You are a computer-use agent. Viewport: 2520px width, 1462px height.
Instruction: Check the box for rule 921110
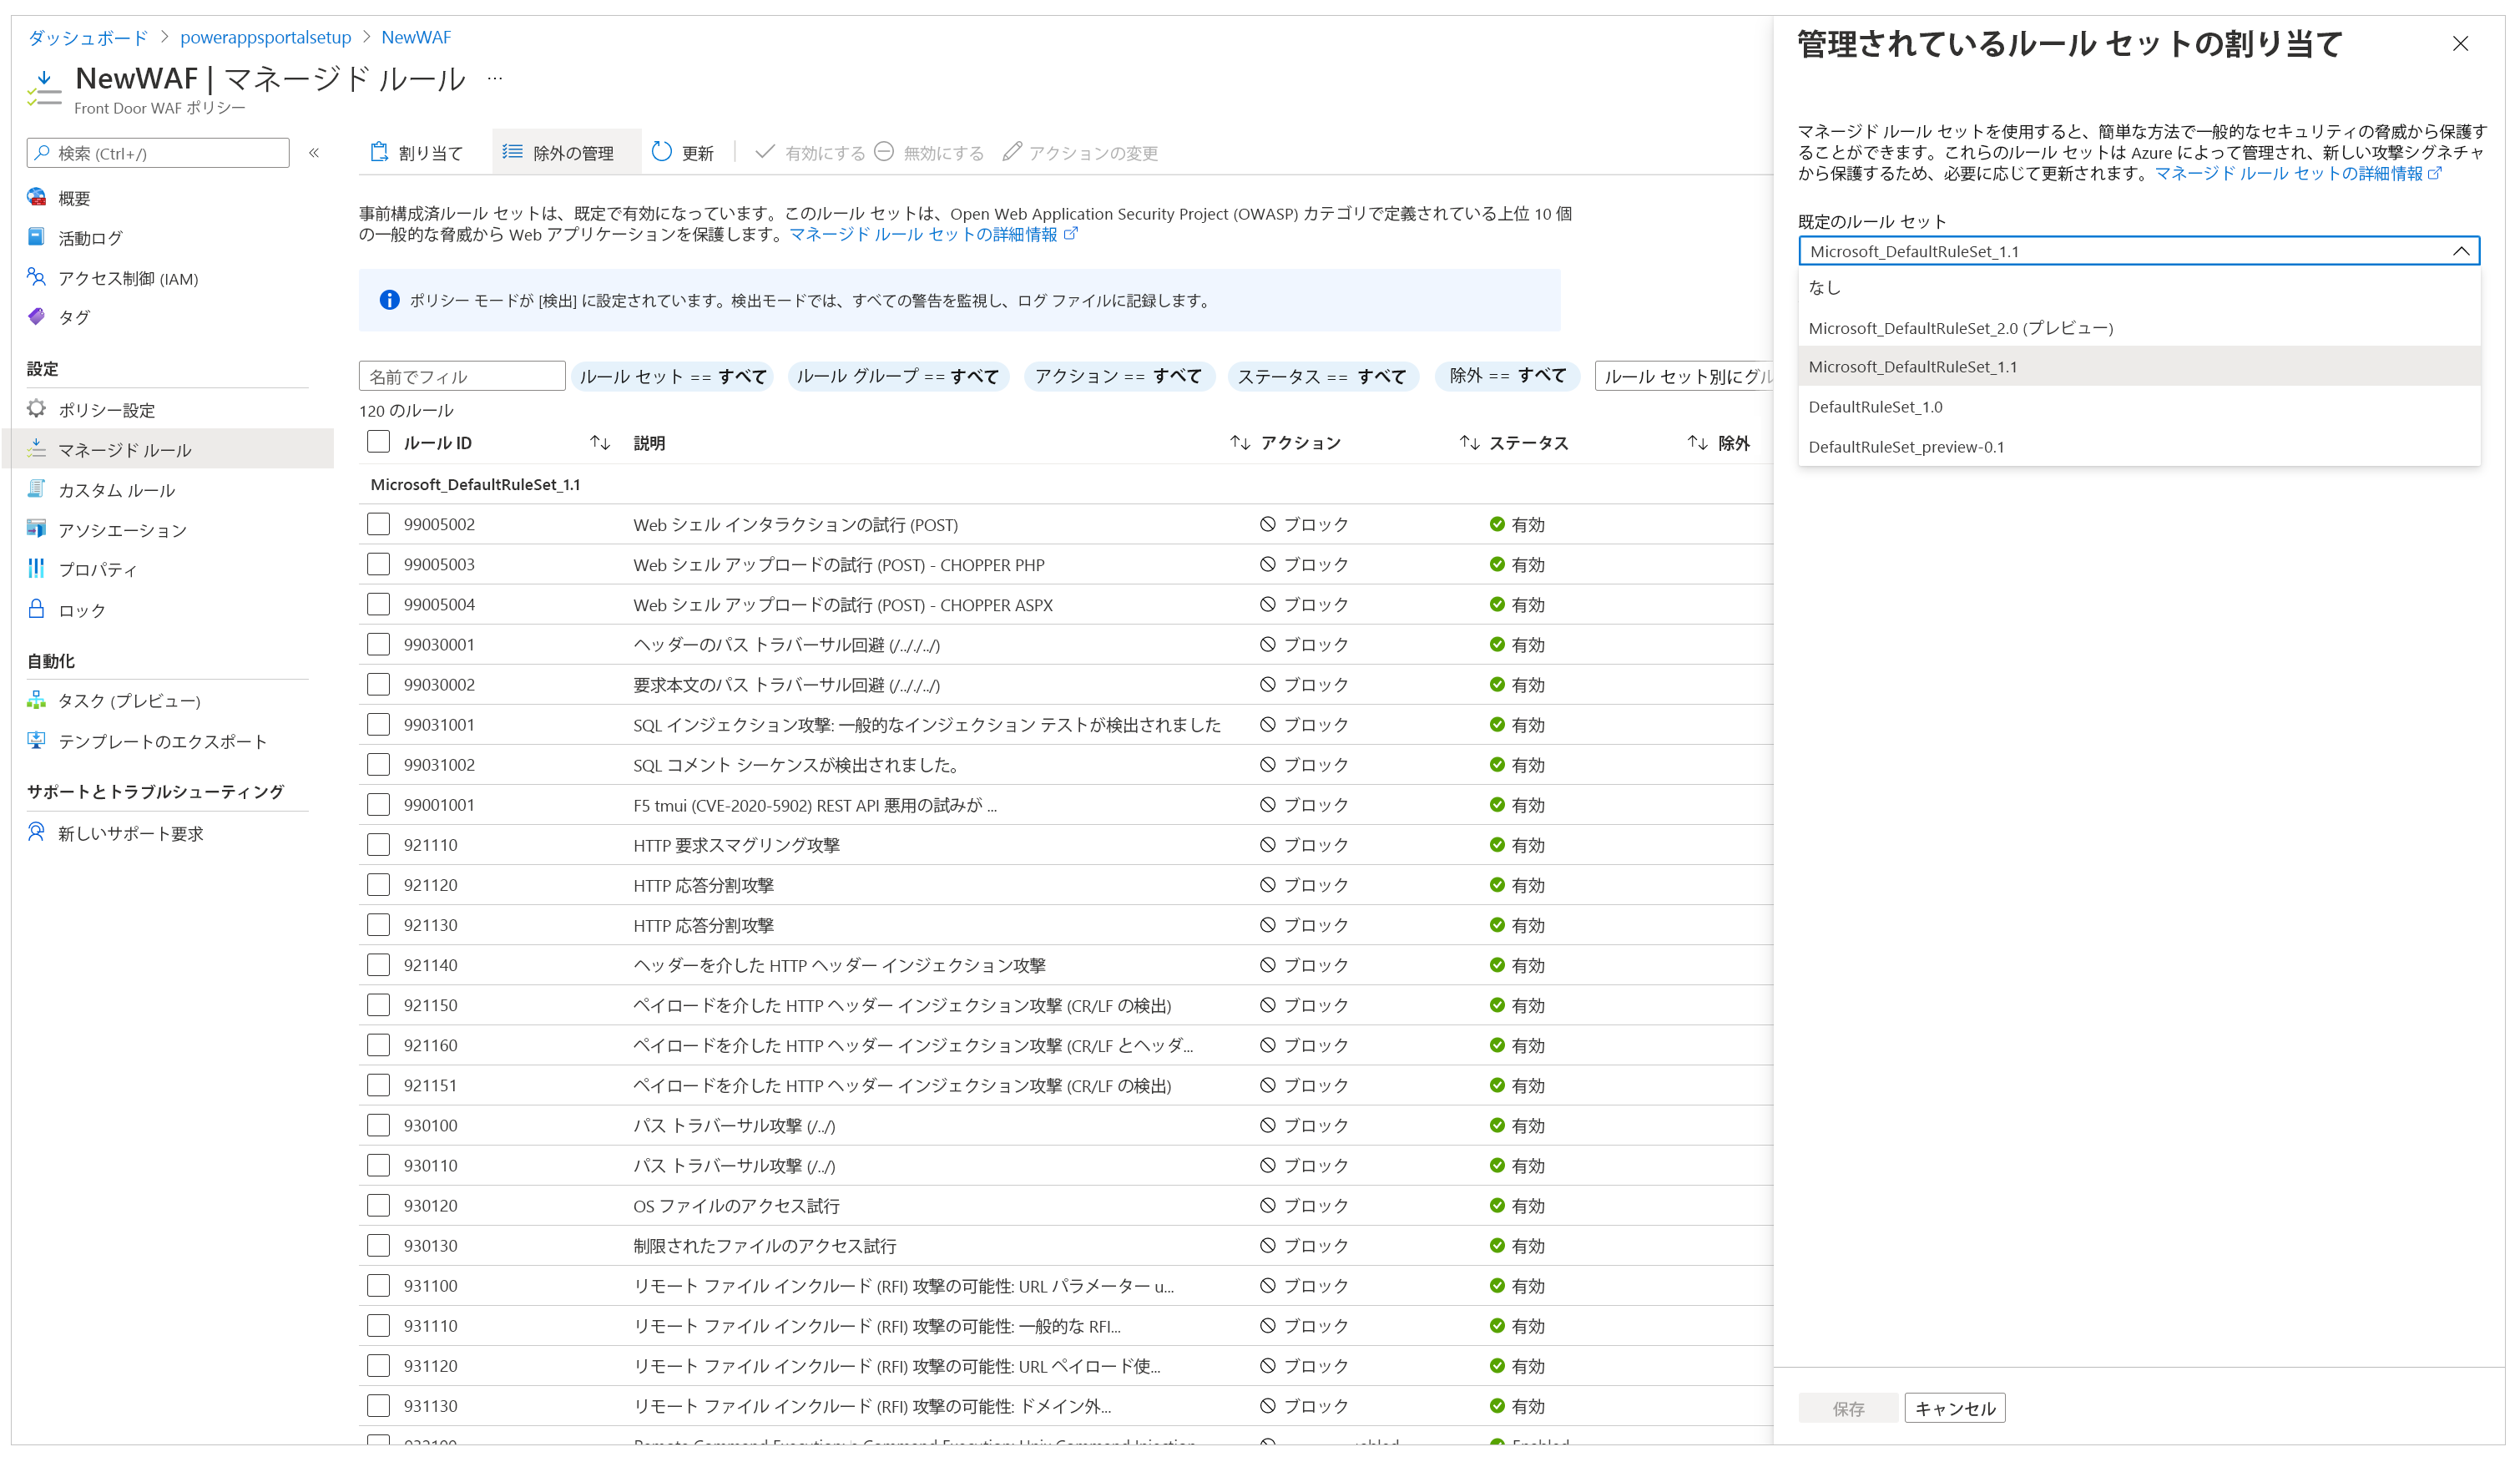[378, 844]
